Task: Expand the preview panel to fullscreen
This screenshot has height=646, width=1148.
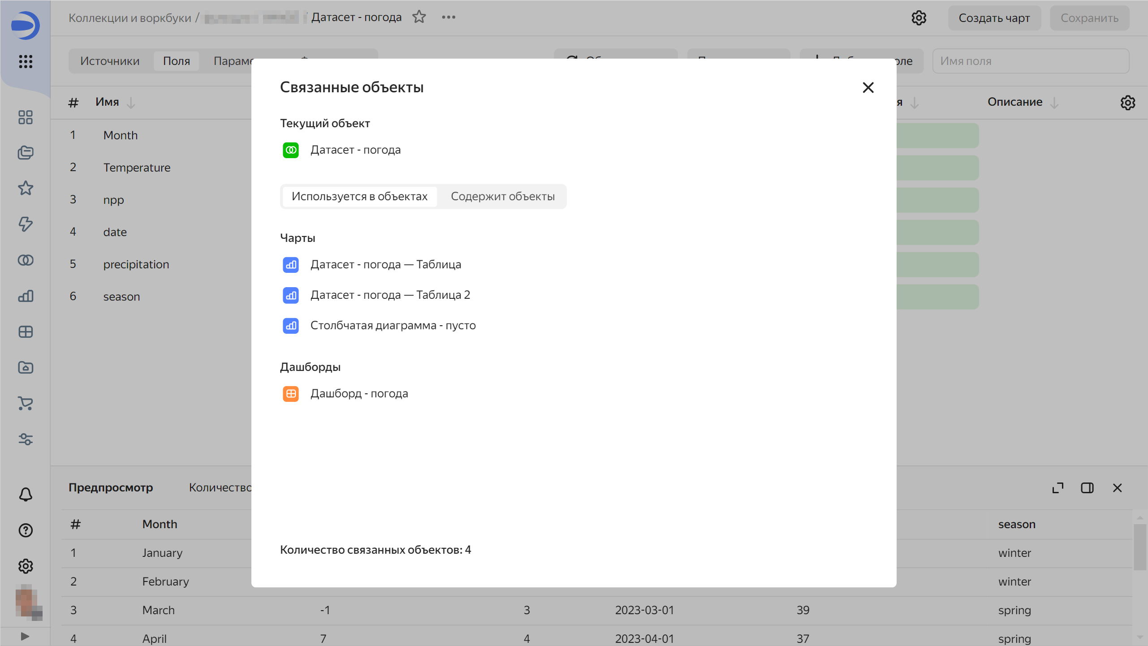Action: 1057,488
